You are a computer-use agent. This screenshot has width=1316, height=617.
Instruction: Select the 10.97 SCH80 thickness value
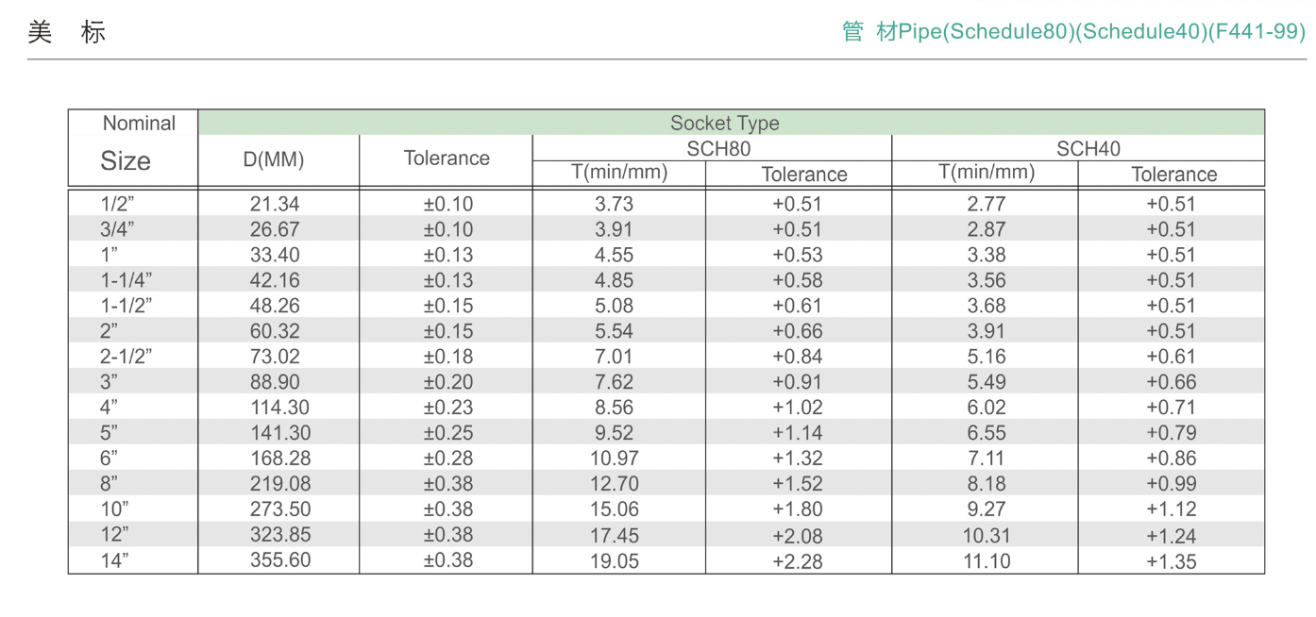(615, 459)
